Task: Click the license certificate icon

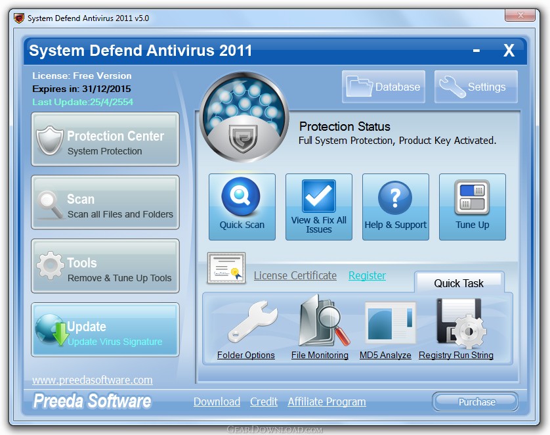Action: [226, 268]
